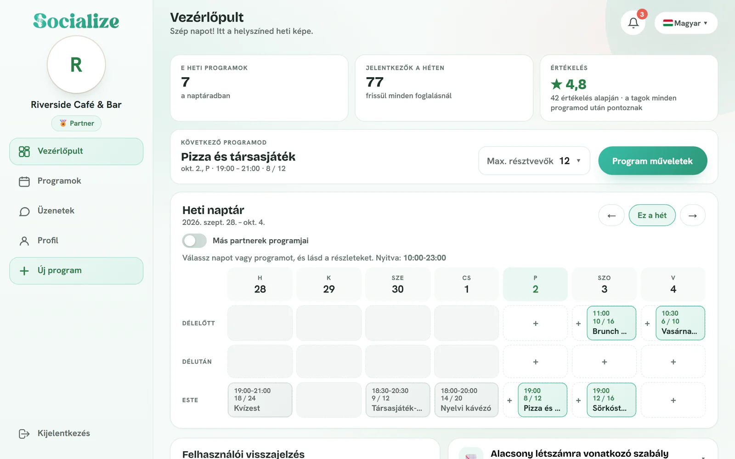Go to previous week with left arrow
This screenshot has height=459, width=735.
[x=611, y=215]
